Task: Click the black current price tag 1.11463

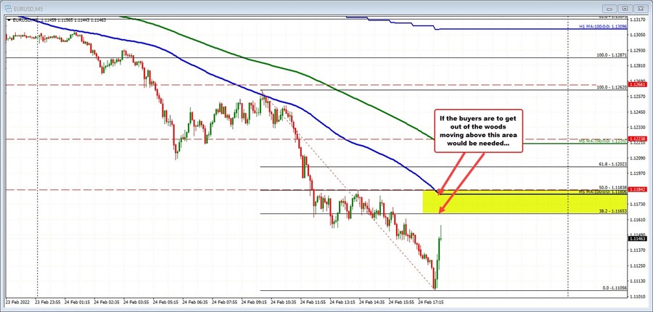Action: tap(638, 239)
